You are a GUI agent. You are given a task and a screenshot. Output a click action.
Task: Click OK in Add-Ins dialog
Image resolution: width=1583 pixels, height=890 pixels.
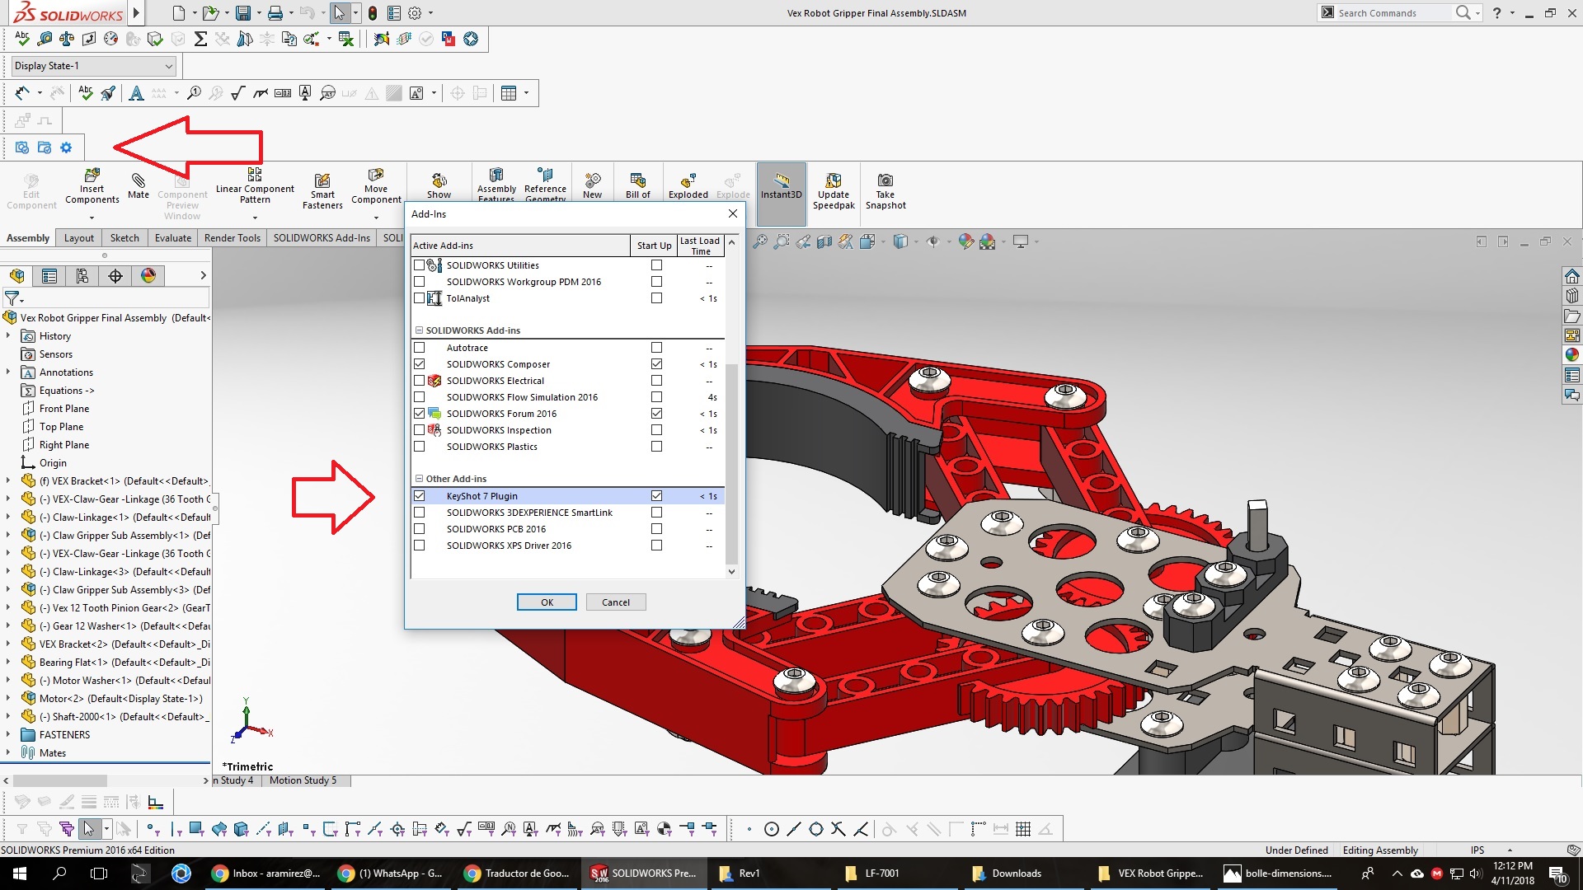click(547, 602)
